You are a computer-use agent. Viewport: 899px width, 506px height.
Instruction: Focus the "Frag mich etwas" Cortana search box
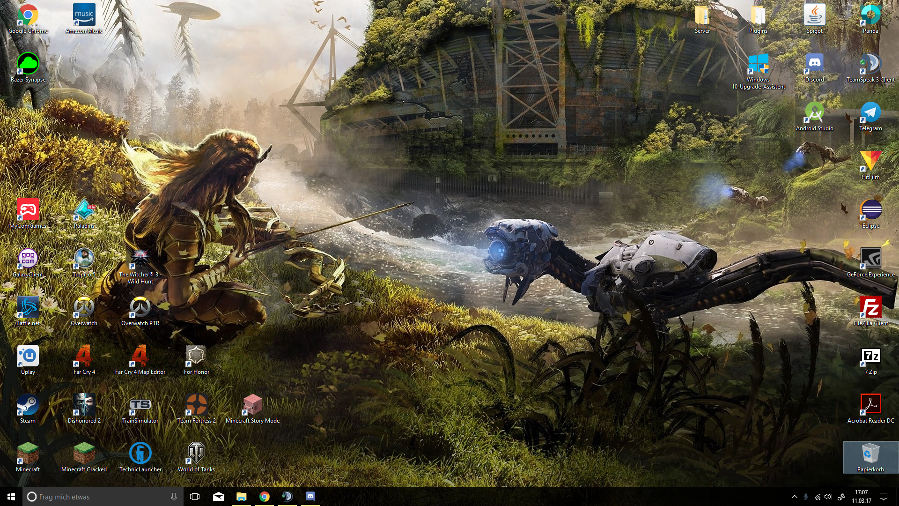(103, 497)
